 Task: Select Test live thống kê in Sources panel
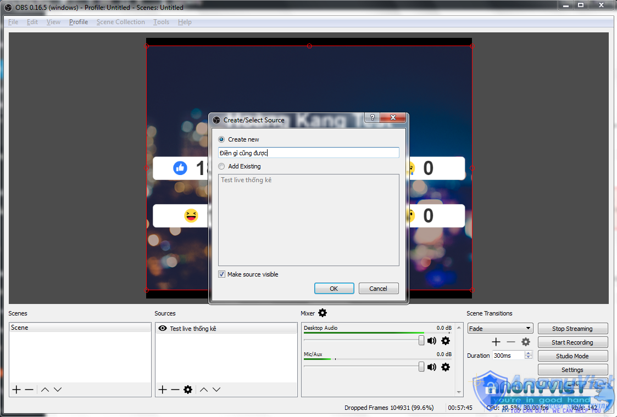pos(226,328)
